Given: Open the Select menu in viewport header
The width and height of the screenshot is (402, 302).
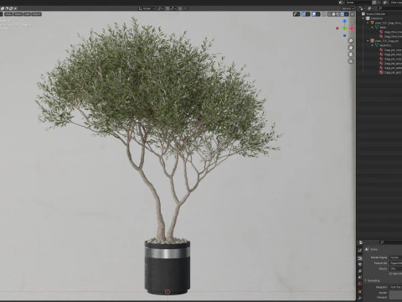Looking at the screenshot, I should coord(18,14).
